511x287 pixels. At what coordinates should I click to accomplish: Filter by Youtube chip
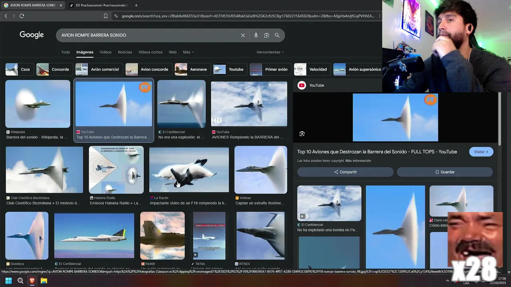tap(230, 69)
